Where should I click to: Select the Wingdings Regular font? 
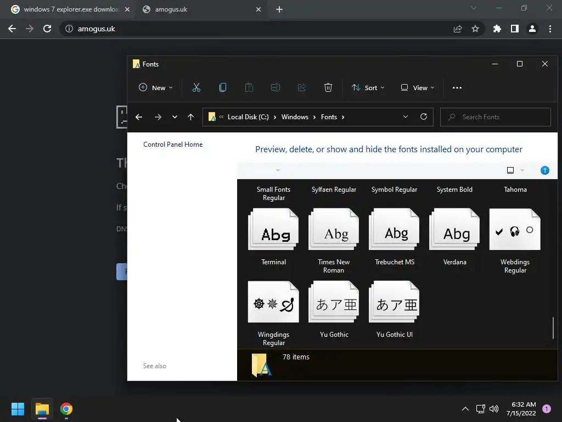pyautogui.click(x=273, y=314)
